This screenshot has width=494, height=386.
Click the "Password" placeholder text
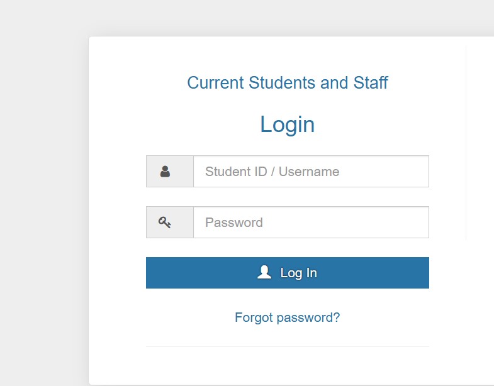(233, 223)
